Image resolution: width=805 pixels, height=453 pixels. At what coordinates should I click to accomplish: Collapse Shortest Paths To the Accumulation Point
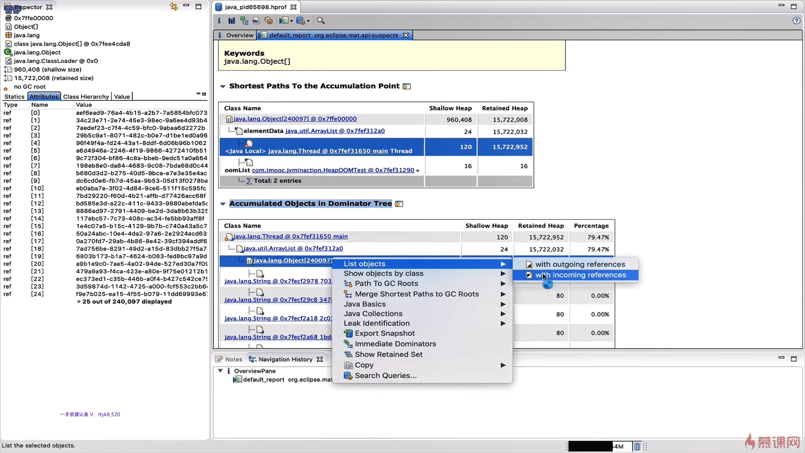[x=223, y=86]
